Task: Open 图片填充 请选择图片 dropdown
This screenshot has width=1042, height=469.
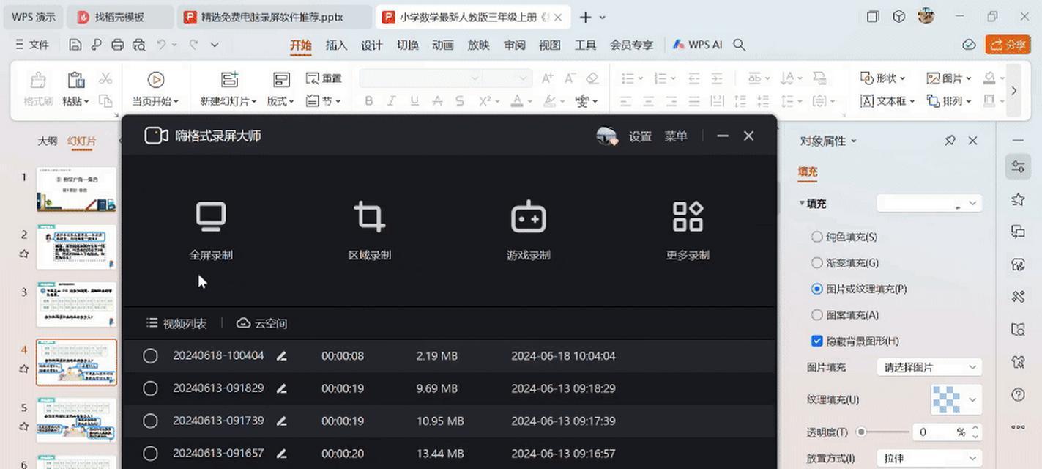Action: coord(929,367)
